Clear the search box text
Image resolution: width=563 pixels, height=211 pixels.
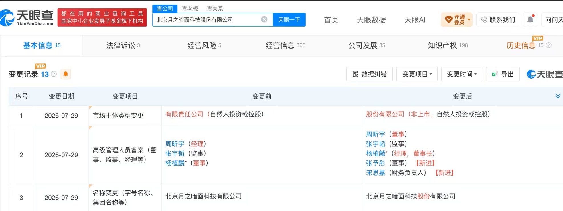click(x=264, y=19)
